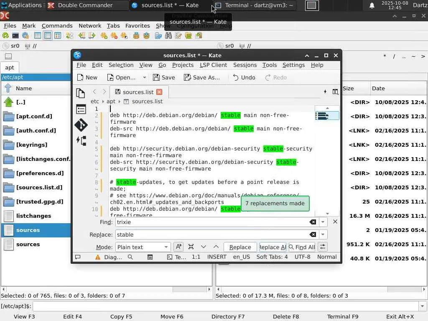The image size is (428, 321).
Task: Click the synchronize directories icon in Double Commander
Action: (x=189, y=36)
